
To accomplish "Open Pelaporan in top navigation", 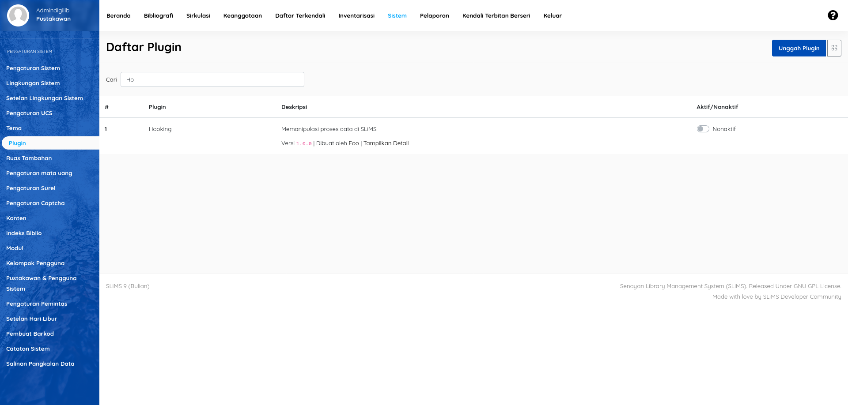I will click(x=434, y=15).
